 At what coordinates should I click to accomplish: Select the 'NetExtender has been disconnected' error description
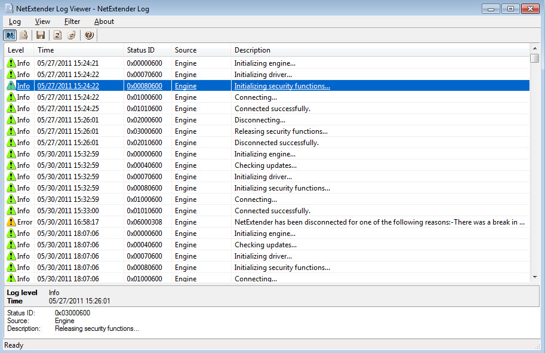point(380,222)
